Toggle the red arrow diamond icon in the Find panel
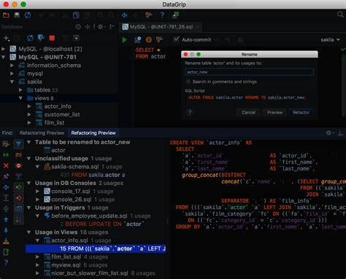Image resolution: width=346 pixels, height=279 pixels. [x=18, y=198]
